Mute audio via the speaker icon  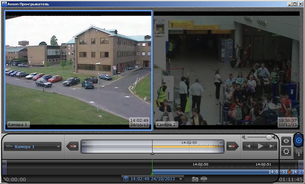[x=244, y=137]
